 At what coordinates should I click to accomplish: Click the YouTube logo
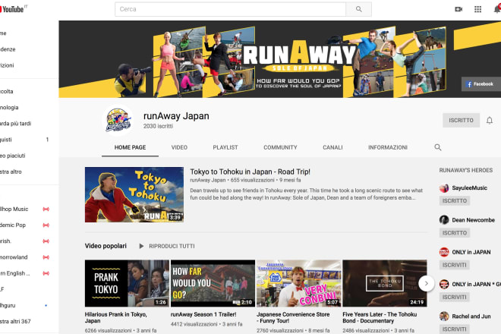pyautogui.click(x=11, y=9)
